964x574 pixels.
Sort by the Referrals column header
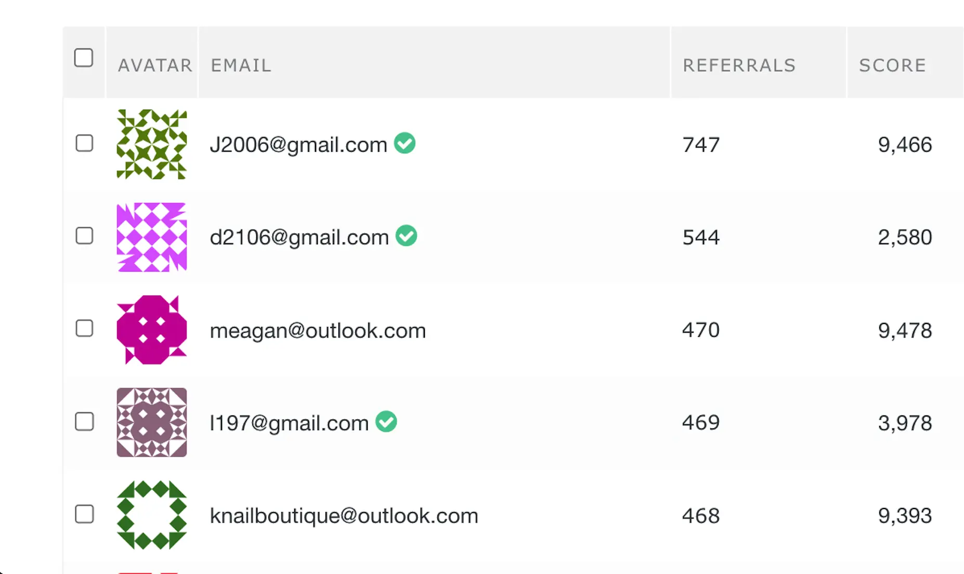739,66
